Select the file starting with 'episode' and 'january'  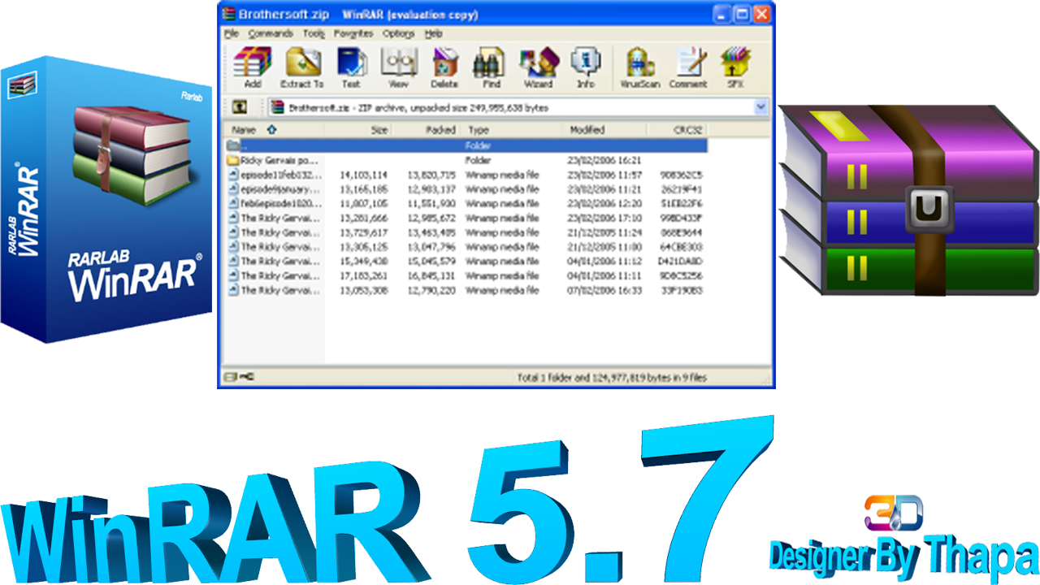click(281, 188)
